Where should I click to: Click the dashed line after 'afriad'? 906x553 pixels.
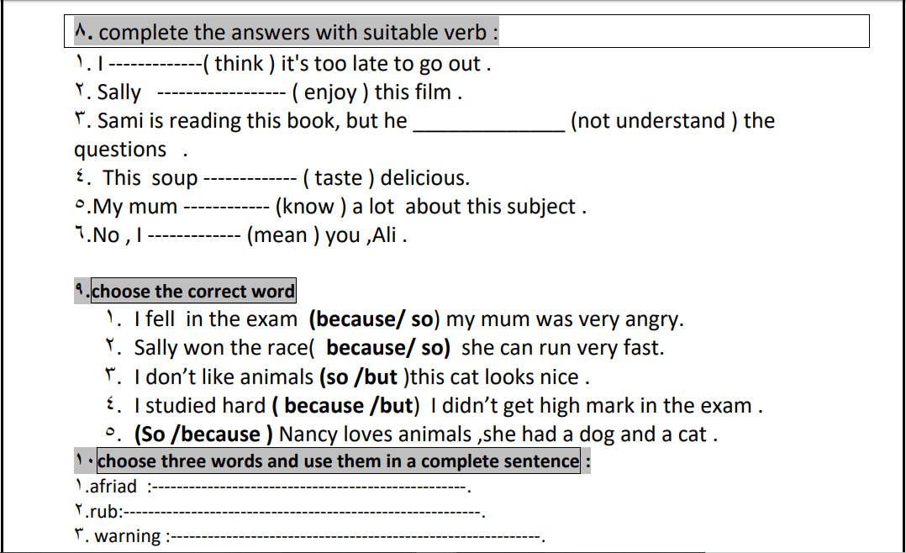(x=309, y=487)
